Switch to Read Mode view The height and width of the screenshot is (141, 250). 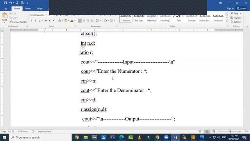tap(200, 132)
